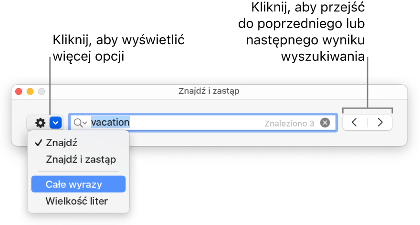Image resolution: width=420 pixels, height=225 pixels.
Task: Click the Znaleziono 3 result count
Action: [289, 123]
